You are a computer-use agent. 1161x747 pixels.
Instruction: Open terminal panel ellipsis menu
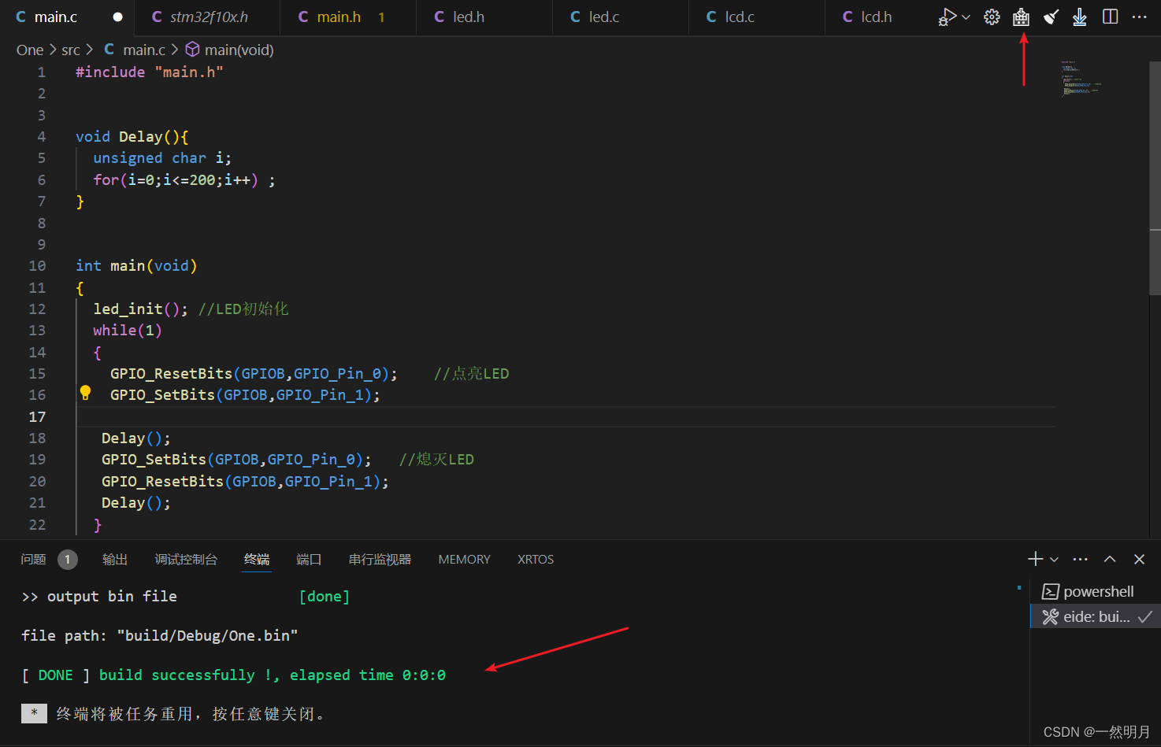(x=1081, y=560)
